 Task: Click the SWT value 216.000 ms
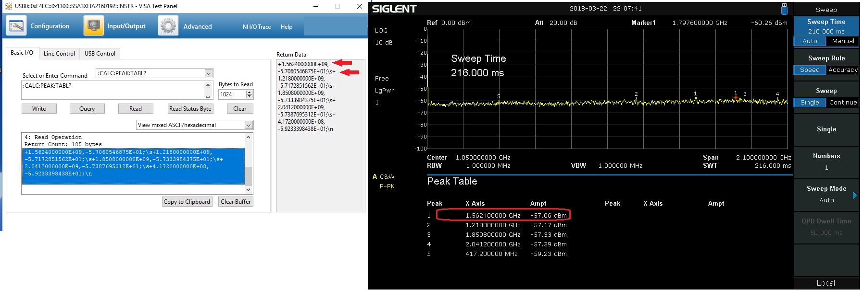773,166
